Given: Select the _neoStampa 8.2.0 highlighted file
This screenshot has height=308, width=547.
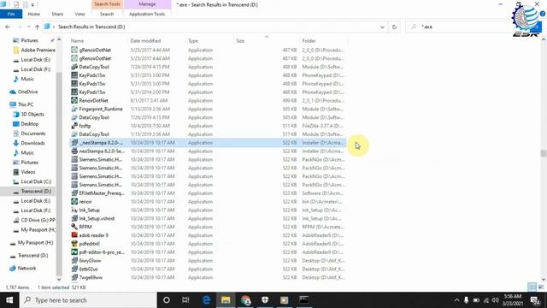Looking at the screenshot, I should (208, 143).
